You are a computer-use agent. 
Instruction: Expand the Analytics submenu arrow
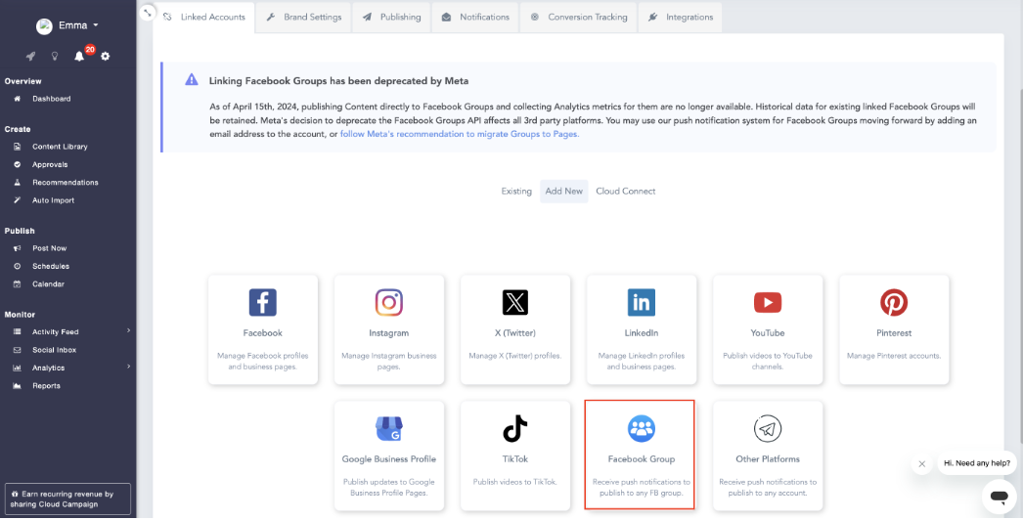click(x=128, y=368)
